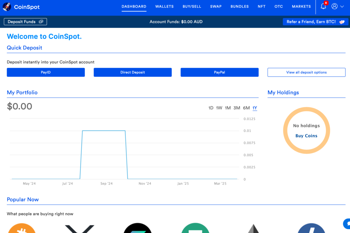Select the 1Y chart range
Image resolution: width=350 pixels, height=233 pixels.
tap(255, 108)
